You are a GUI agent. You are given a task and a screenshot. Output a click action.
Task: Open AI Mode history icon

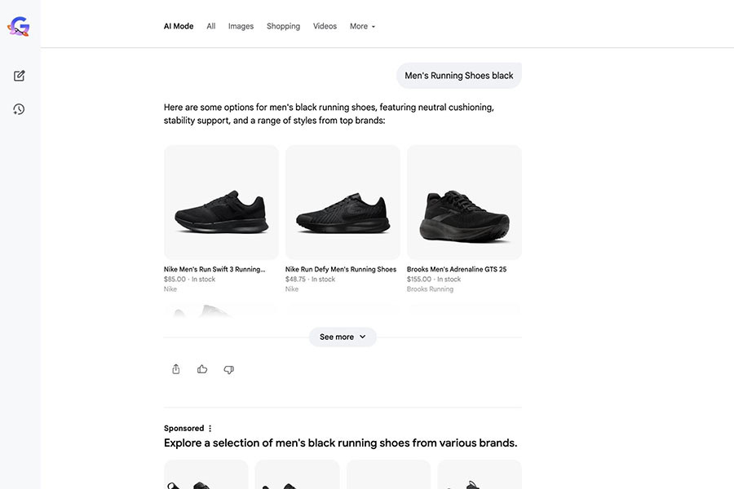[19, 109]
